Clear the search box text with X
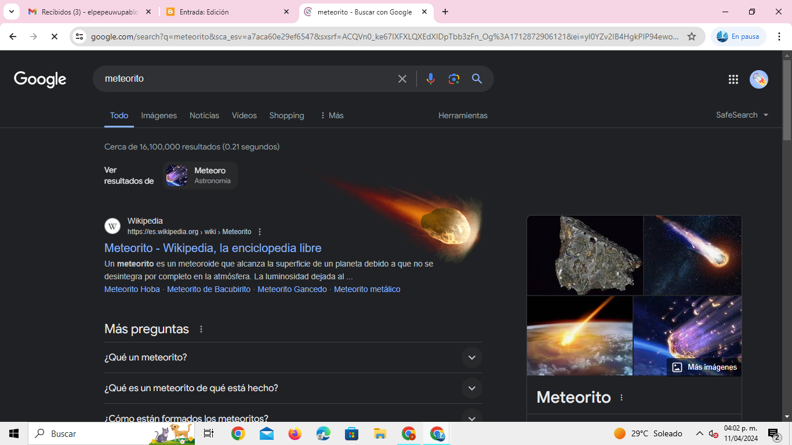Viewport: 792px width, 445px height. 402,79
